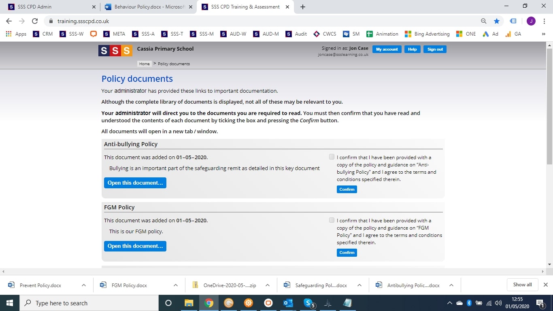Viewport: 553px width, 311px height.
Task: Open the CWCS bookmark
Action: [x=325, y=34]
